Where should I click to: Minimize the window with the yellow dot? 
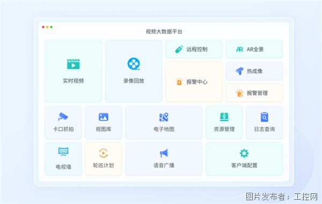[47, 27]
